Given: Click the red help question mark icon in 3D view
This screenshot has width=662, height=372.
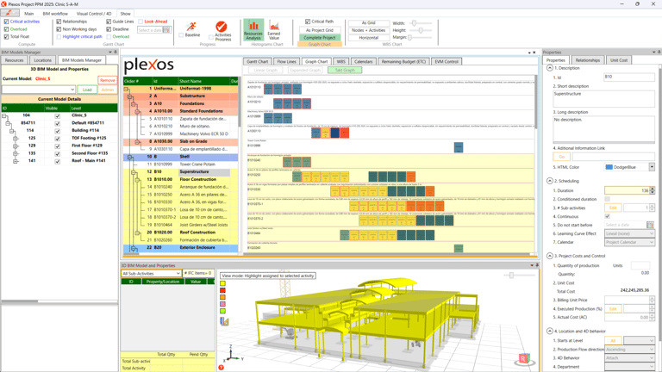Looking at the screenshot, I should 221,368.
